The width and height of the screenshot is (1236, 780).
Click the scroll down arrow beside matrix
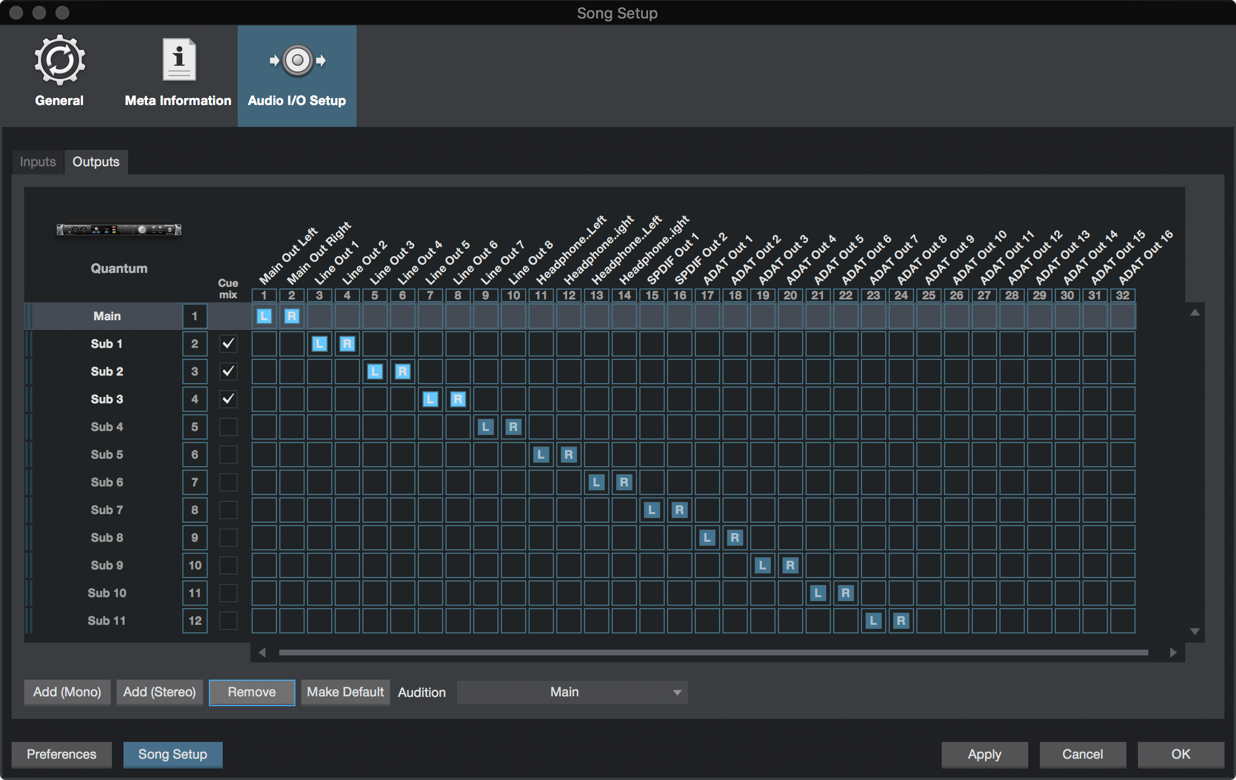pyautogui.click(x=1195, y=632)
